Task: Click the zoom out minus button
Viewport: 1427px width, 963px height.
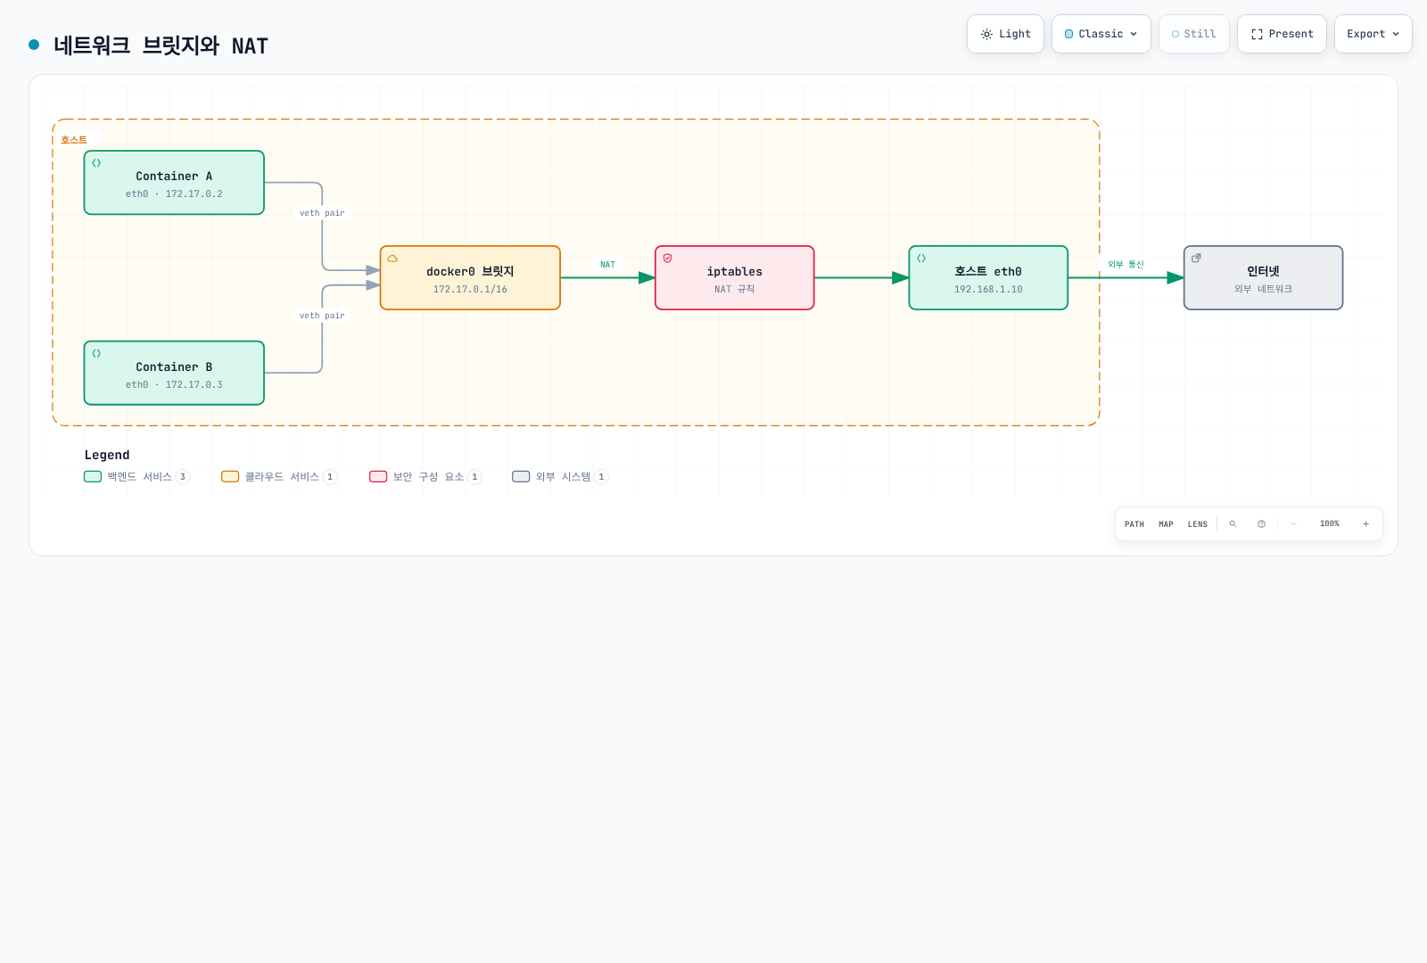Action: tap(1293, 524)
